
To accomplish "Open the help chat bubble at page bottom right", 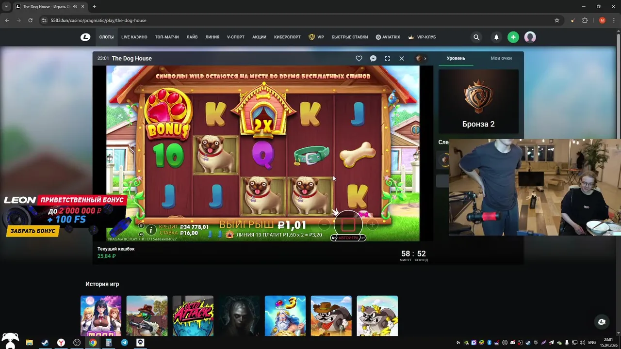I will tap(602, 322).
